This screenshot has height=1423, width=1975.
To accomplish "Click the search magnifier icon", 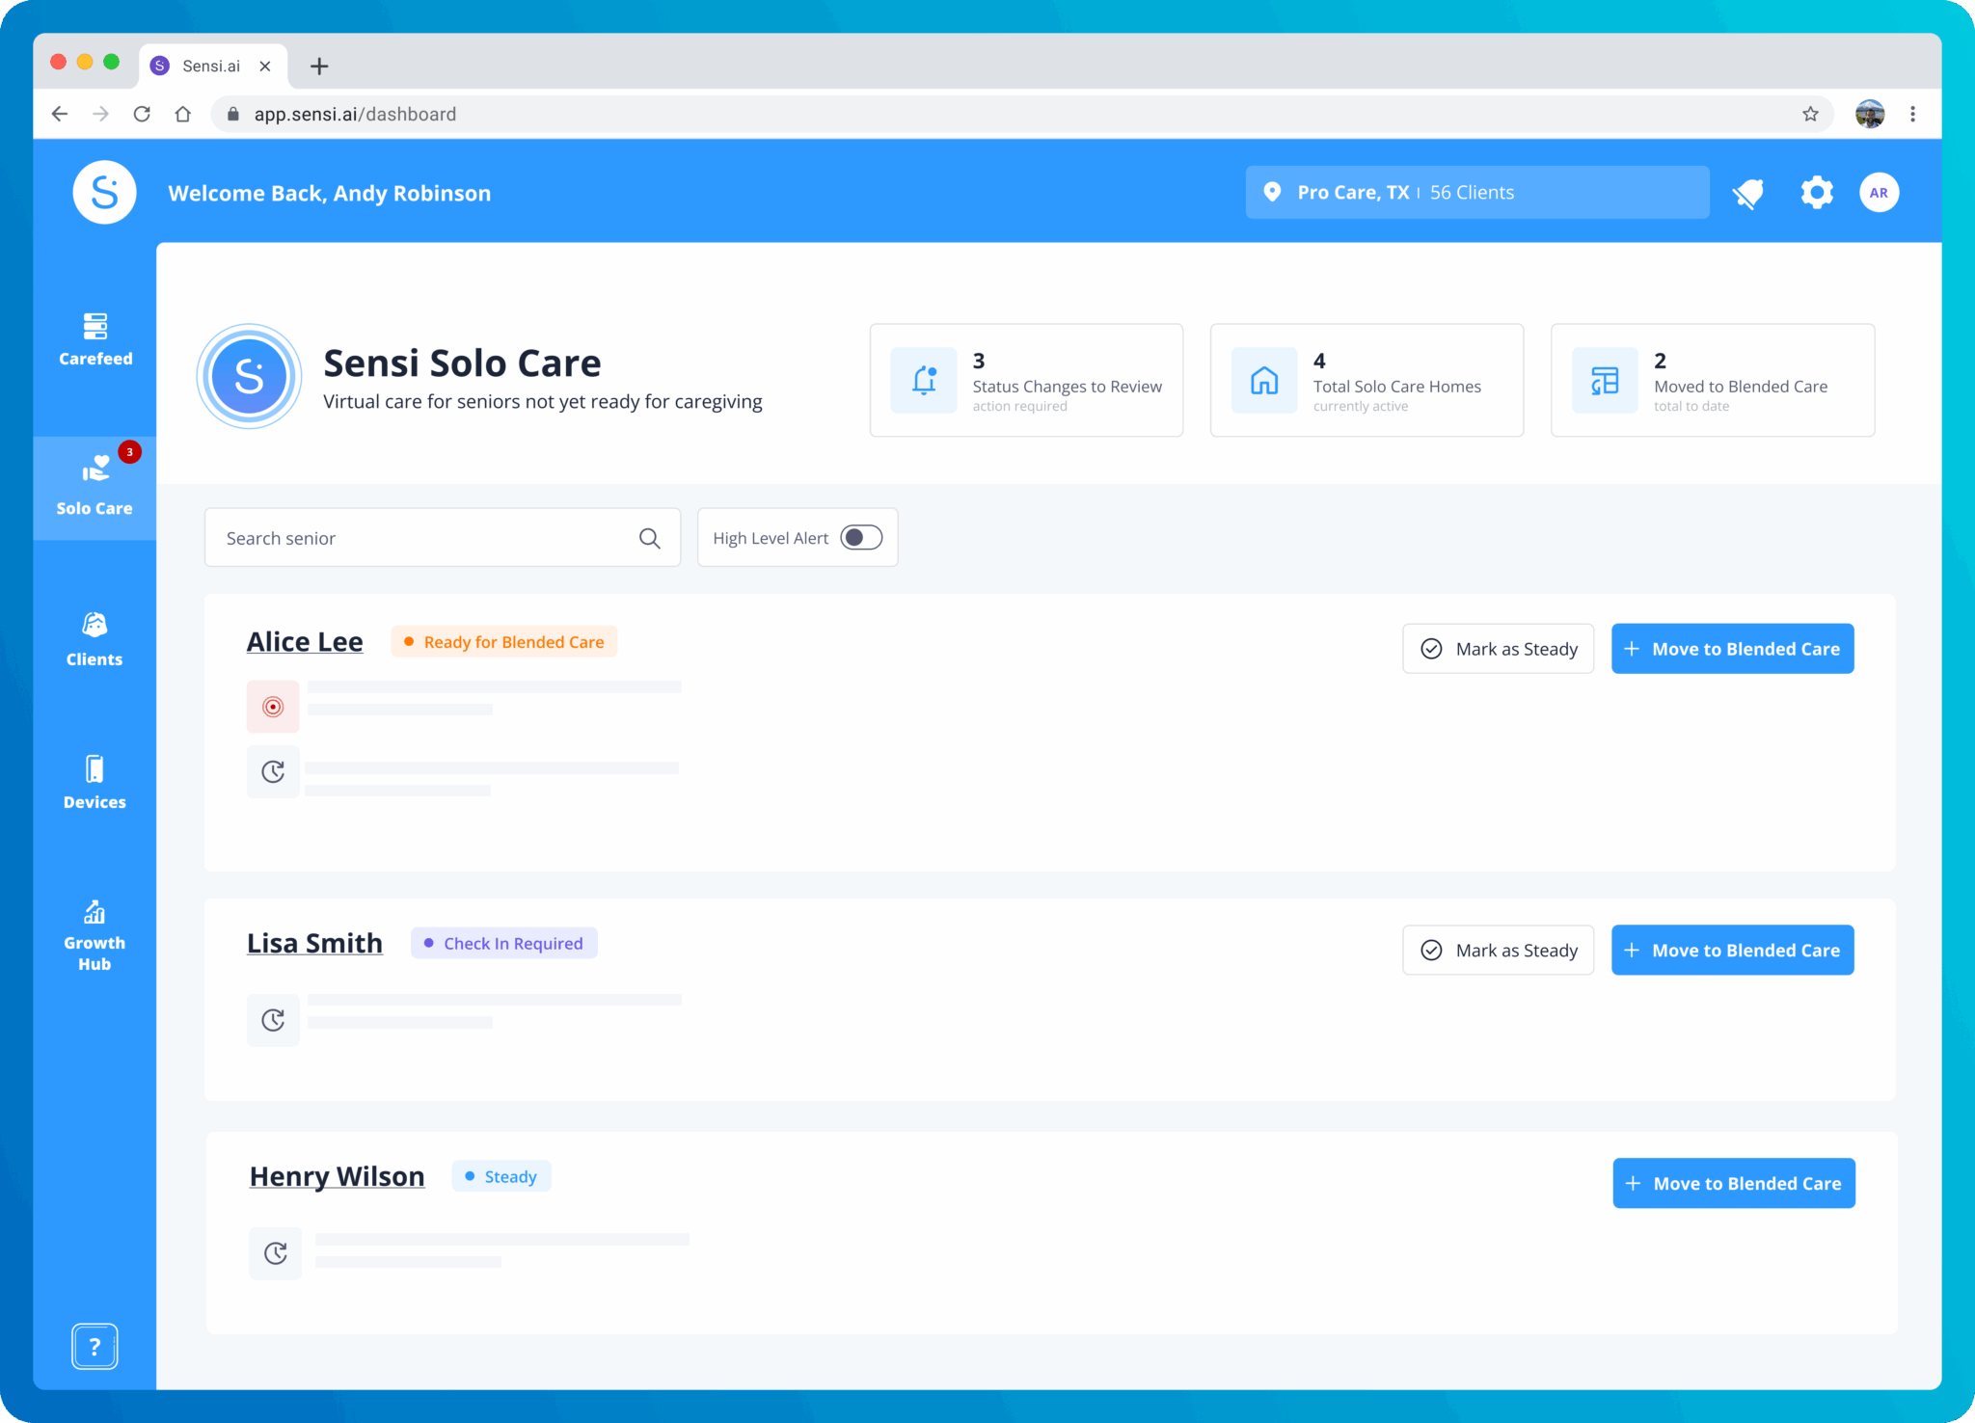I will click(649, 537).
